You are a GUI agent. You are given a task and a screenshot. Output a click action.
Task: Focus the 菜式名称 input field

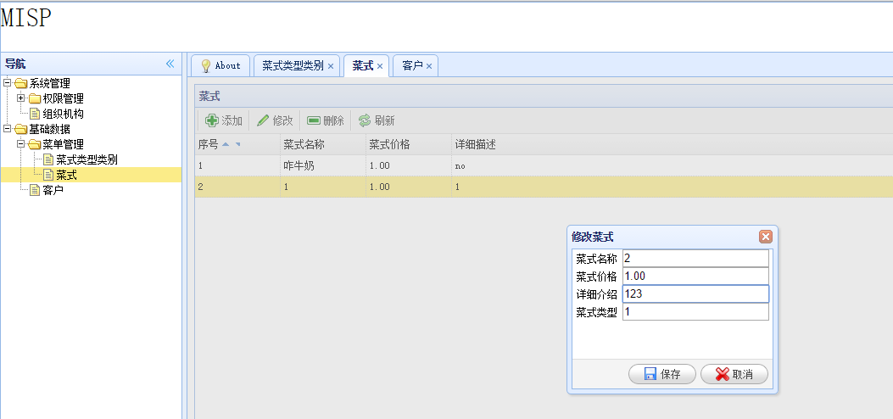click(695, 259)
